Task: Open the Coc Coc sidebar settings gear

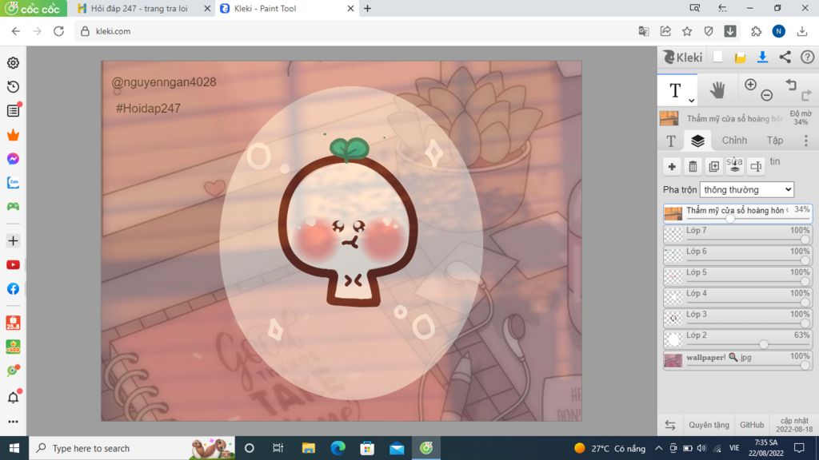Action: (13, 62)
